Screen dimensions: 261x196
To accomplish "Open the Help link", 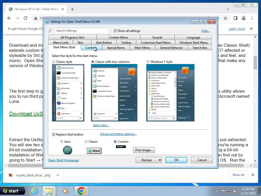I will (x=206, y=31).
